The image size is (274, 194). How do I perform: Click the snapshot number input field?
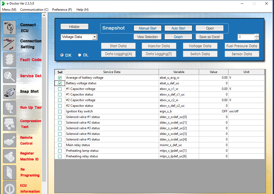point(246,37)
